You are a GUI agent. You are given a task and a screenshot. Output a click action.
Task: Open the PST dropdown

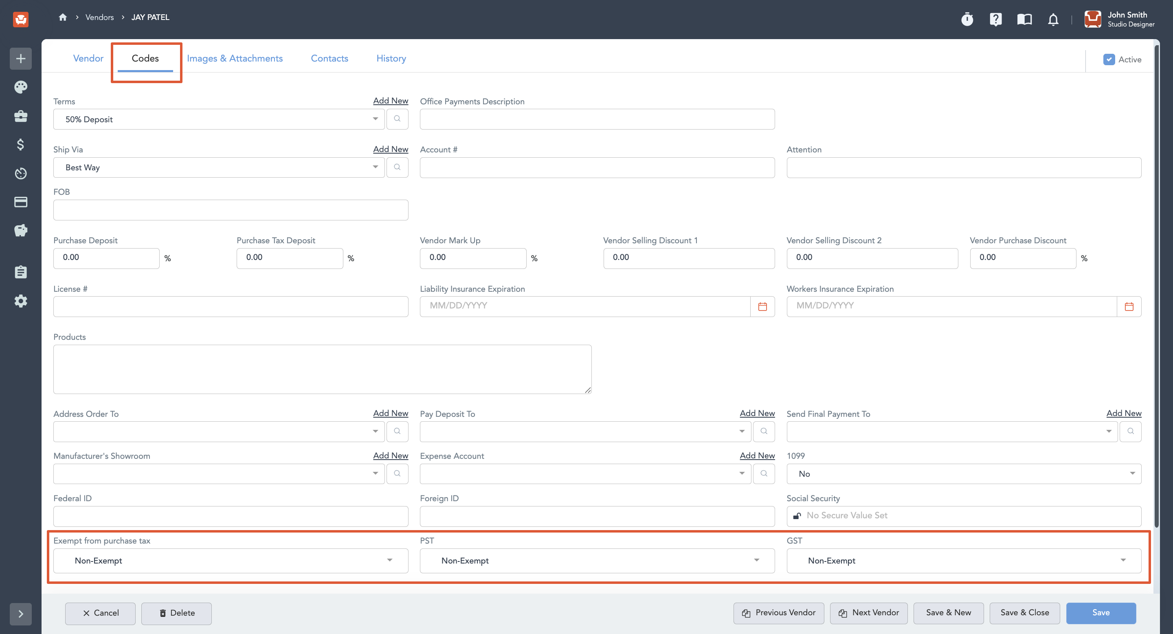click(x=597, y=560)
